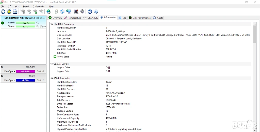Viewport: 260px width, 132px height.
Task: Click the disk with green checkmark icon
Action: click(35, 12)
